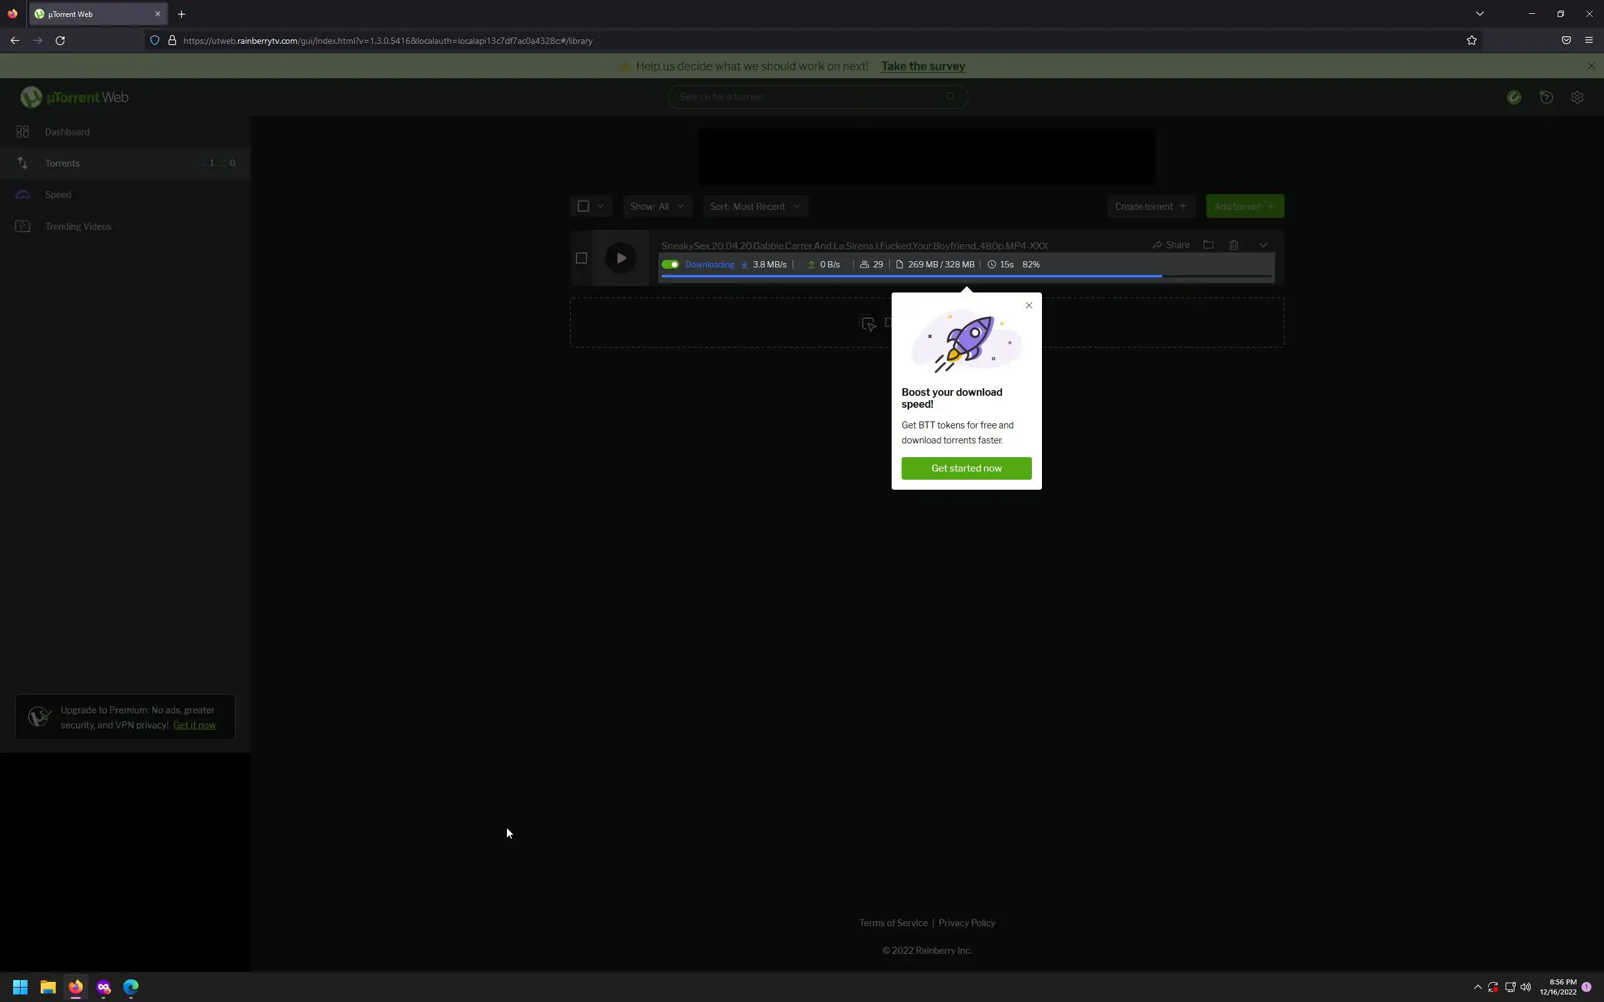The image size is (1604, 1002).
Task: Delete torrent using trash icon
Action: pos(1234,244)
